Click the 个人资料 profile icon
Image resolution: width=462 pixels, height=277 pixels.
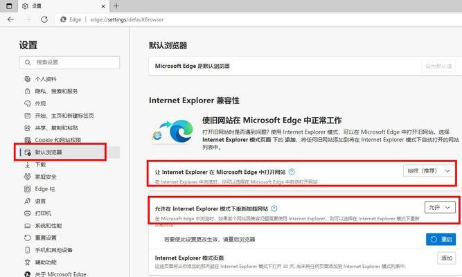tap(28, 79)
